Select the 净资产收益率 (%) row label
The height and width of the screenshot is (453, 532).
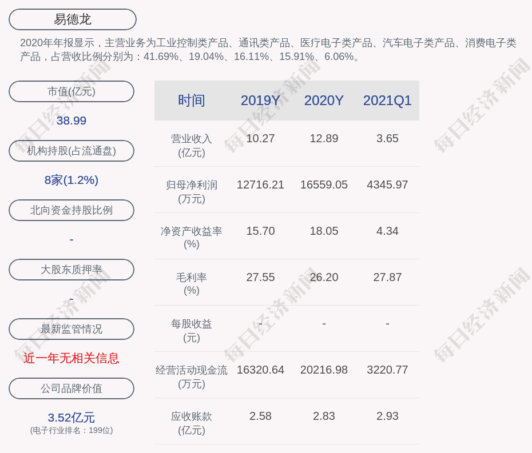(192, 238)
